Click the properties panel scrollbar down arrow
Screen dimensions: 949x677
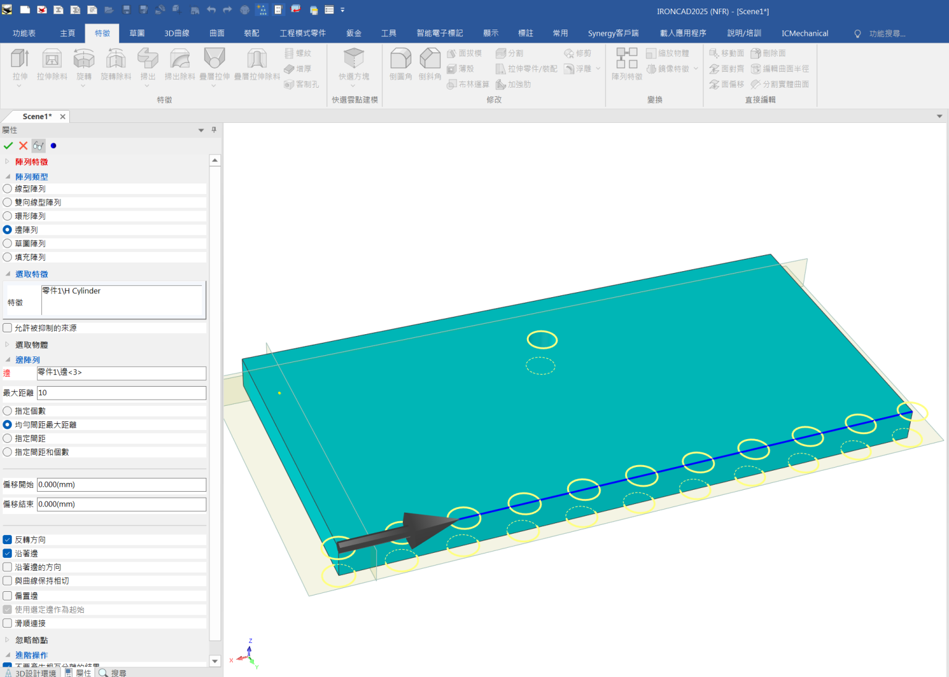click(214, 660)
